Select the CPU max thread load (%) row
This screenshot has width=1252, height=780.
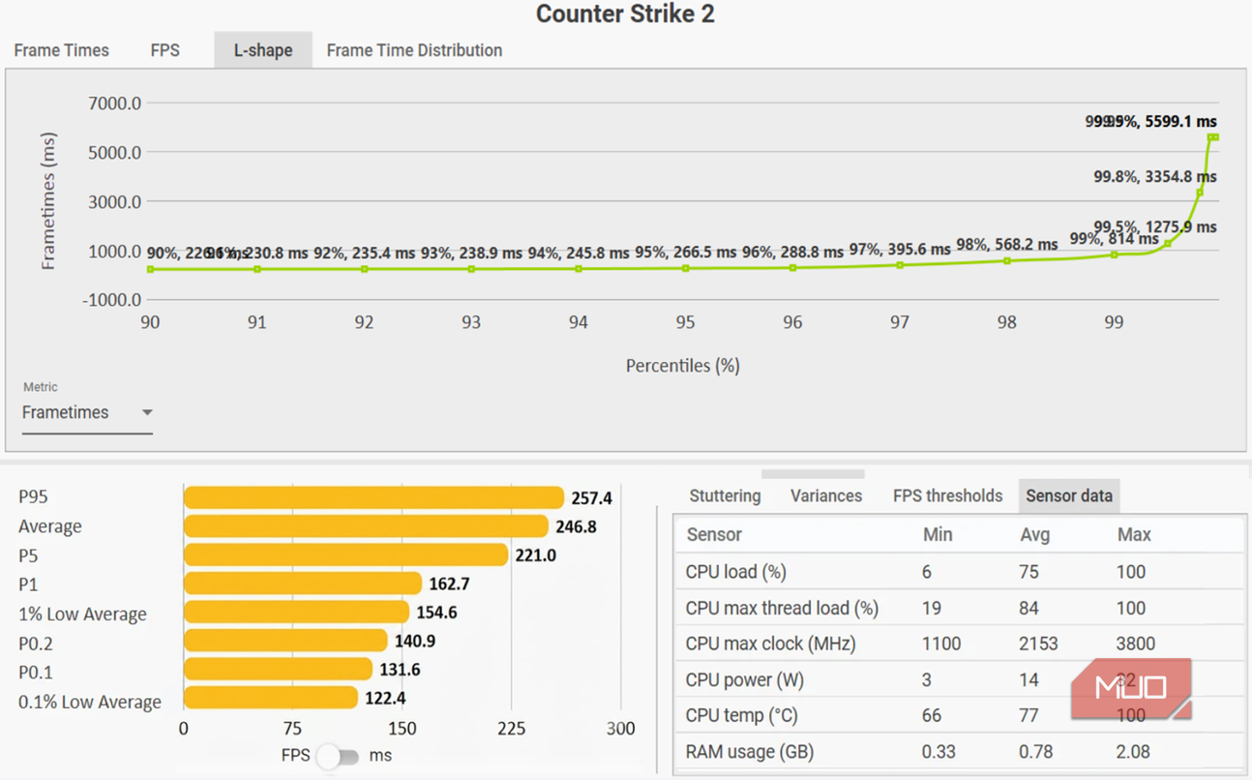coord(959,608)
